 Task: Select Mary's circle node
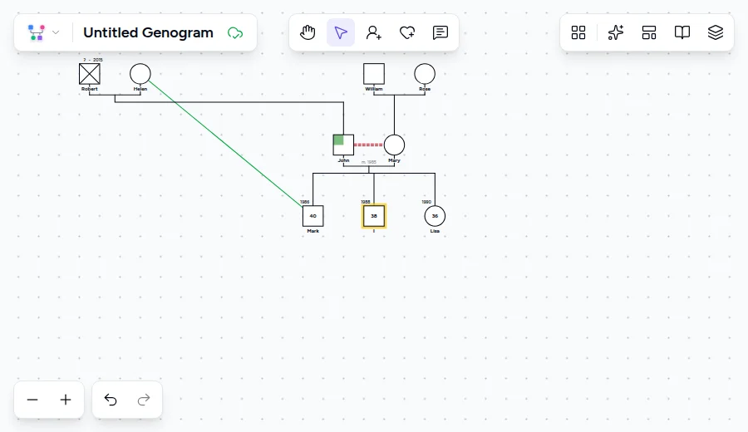394,145
